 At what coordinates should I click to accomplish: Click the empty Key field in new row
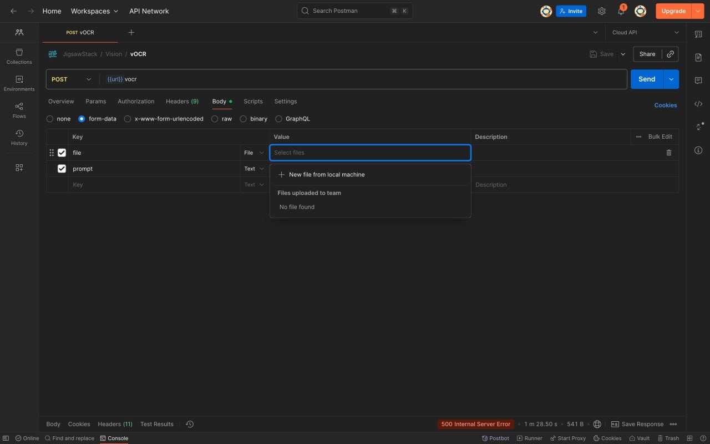(154, 185)
